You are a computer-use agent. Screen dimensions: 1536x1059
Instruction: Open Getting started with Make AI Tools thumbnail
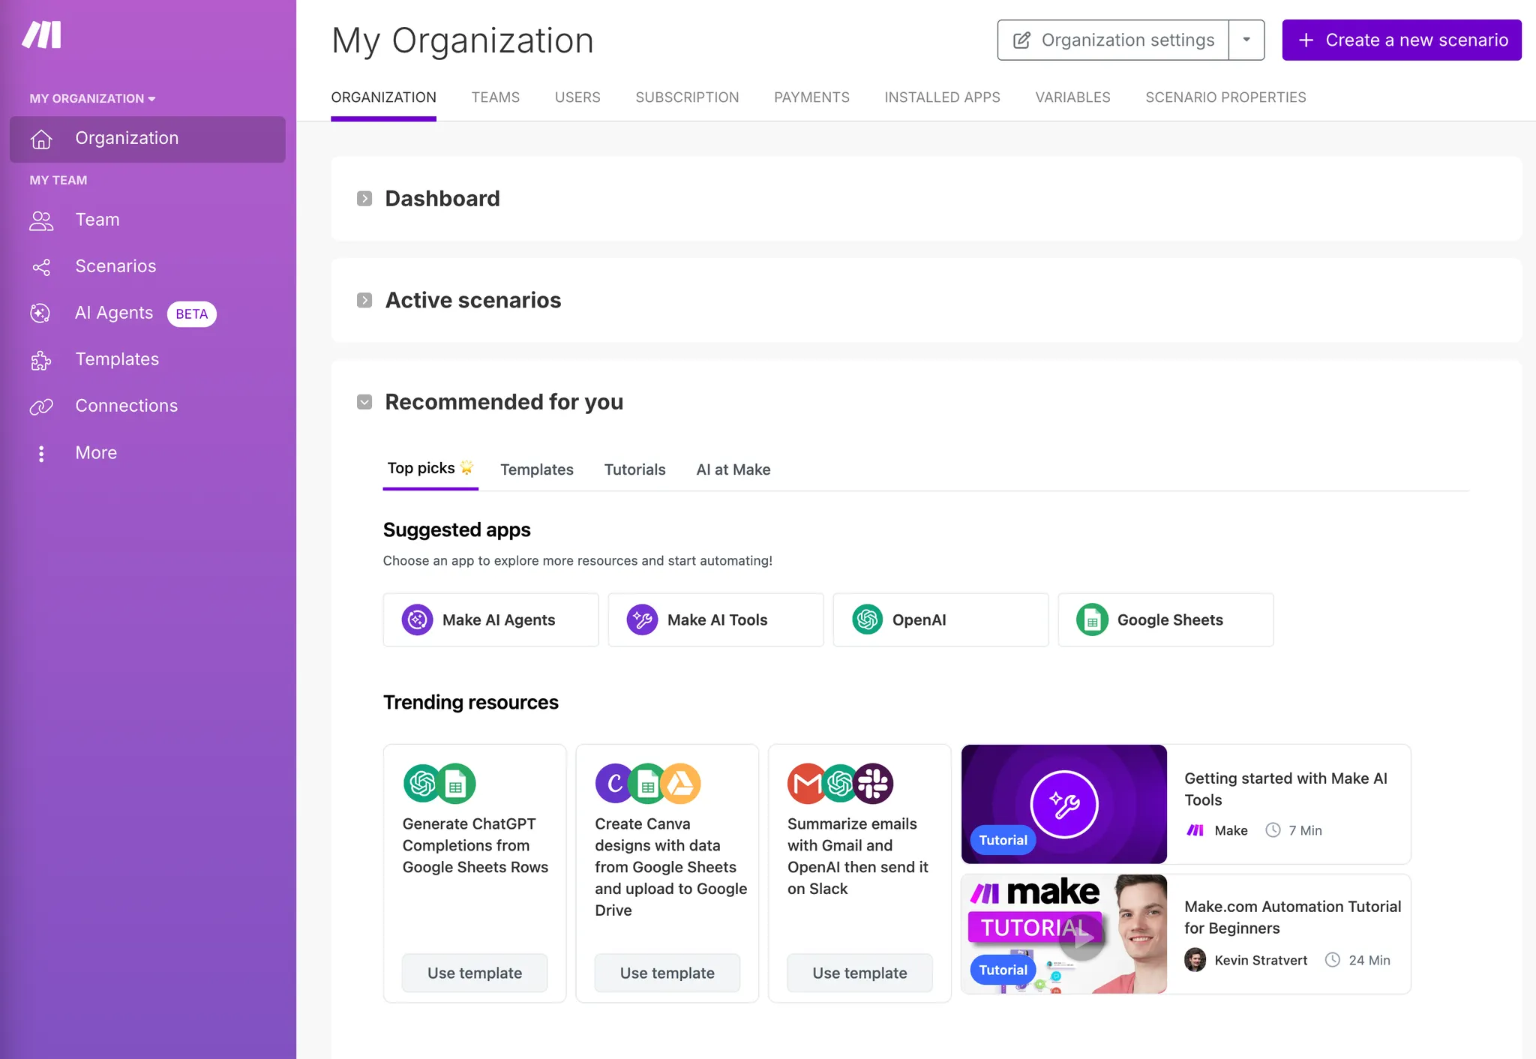coord(1063,804)
